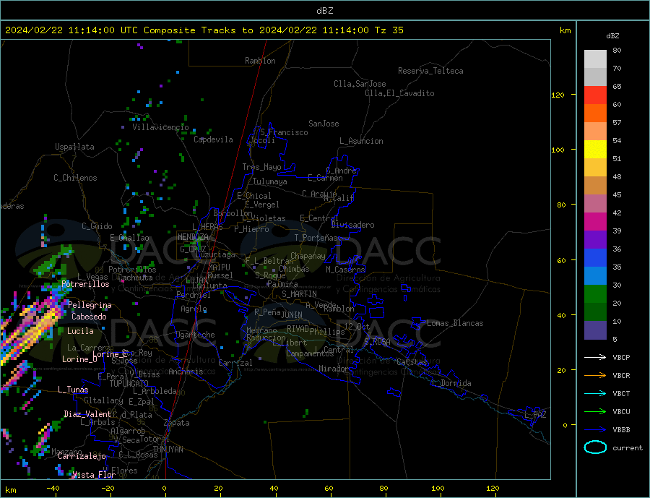Click the Potrerillos label in white
This screenshot has width=650, height=498.
(x=85, y=284)
